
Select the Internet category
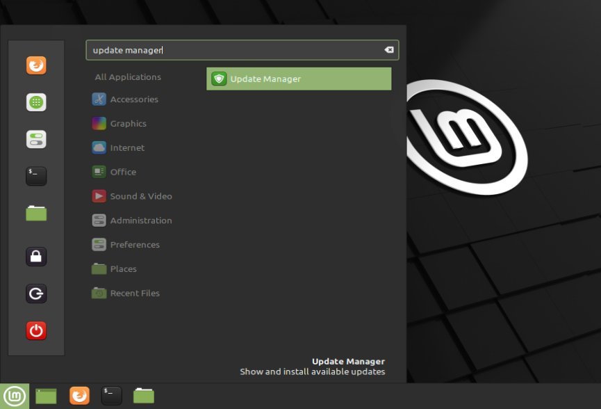[x=127, y=147]
